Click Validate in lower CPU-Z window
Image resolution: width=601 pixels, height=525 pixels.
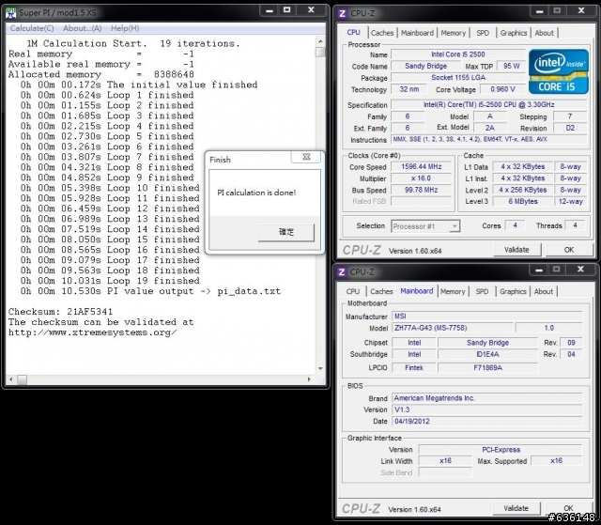[x=516, y=508]
